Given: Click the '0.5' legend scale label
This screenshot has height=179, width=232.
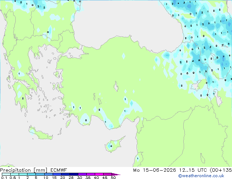Looking at the screenshot, I should (12, 178).
